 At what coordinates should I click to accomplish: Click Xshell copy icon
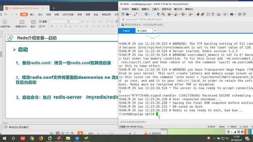pyautogui.click(x=159, y=14)
